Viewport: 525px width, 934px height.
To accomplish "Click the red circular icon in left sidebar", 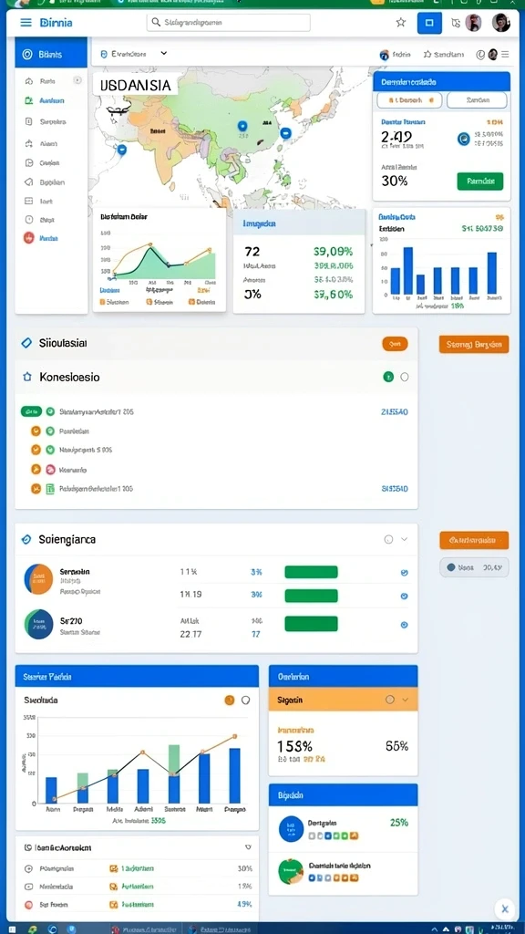I will 28,238.
